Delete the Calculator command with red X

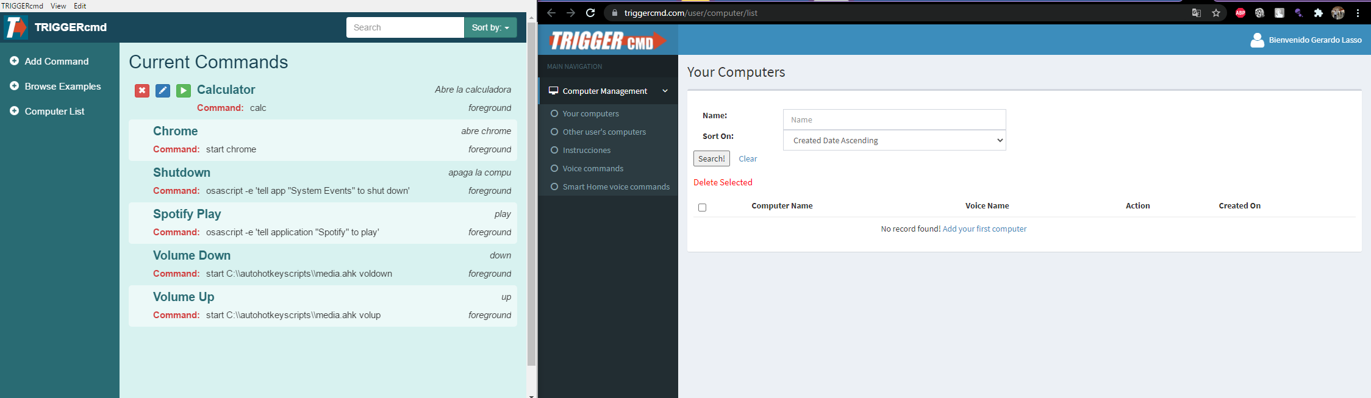coord(142,91)
